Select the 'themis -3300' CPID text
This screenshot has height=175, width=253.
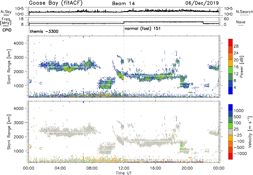pyautogui.click(x=44, y=31)
